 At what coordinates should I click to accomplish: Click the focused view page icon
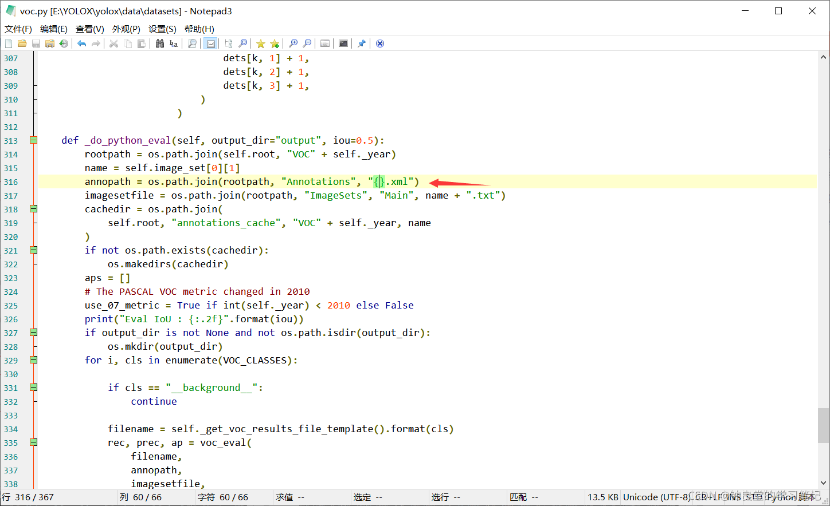tap(229, 44)
